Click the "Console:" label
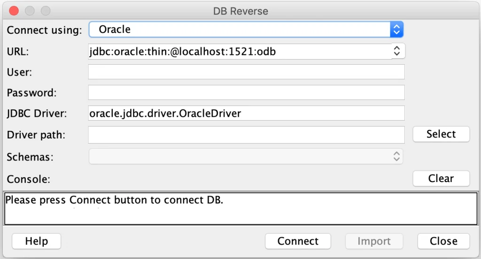The height and width of the screenshot is (259, 481). point(29,179)
